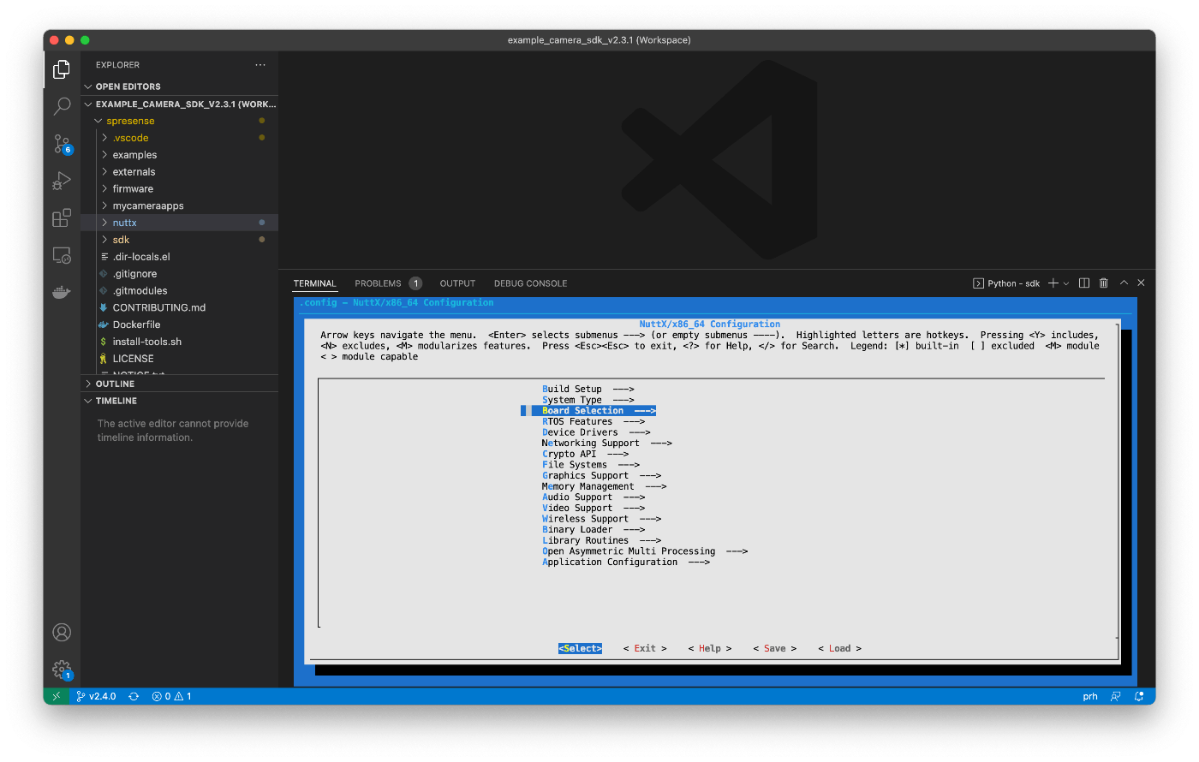Collapse the EXAMPLE_CAMERA_SDK workspace section
1199x762 pixels.
point(180,104)
